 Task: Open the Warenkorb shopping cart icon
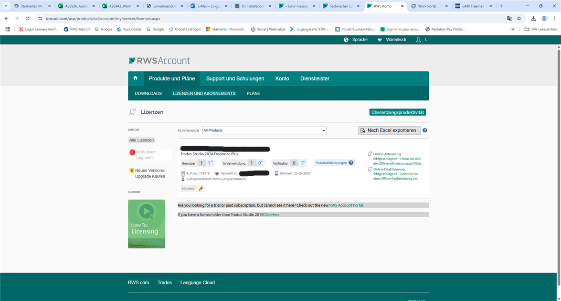(x=379, y=40)
